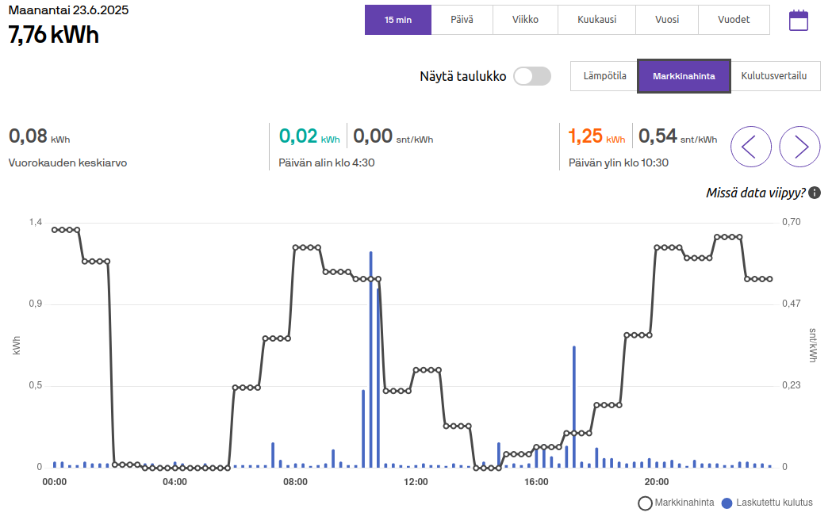Select the 15 min resolution tab
Image resolution: width=832 pixels, height=520 pixels.
click(x=398, y=20)
